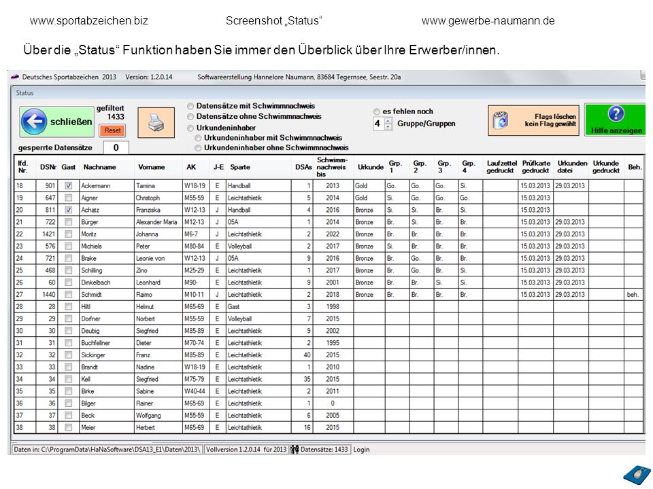This screenshot has width=653, height=489.
Task: Click the 'Schwimmnachweis bis' column header
Action: 333,167
